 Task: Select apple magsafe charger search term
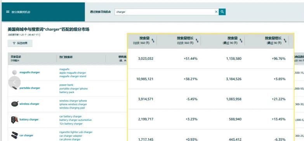(73, 73)
